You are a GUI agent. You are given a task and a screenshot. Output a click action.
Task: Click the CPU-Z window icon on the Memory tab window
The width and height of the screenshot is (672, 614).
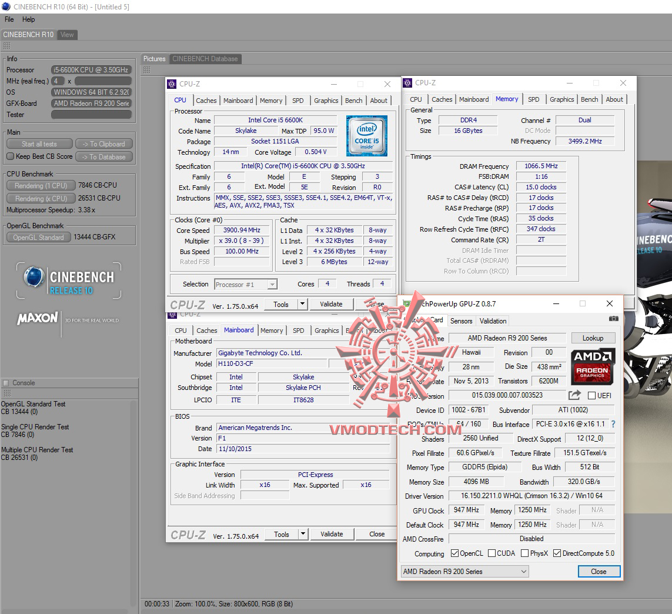(x=407, y=83)
